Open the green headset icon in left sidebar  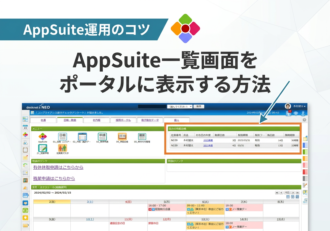pos(25,210)
